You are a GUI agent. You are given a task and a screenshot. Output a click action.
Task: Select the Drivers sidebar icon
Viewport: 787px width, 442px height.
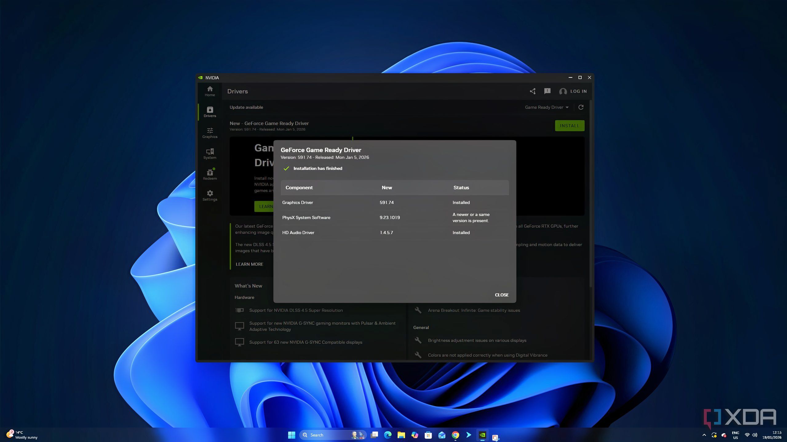point(210,112)
